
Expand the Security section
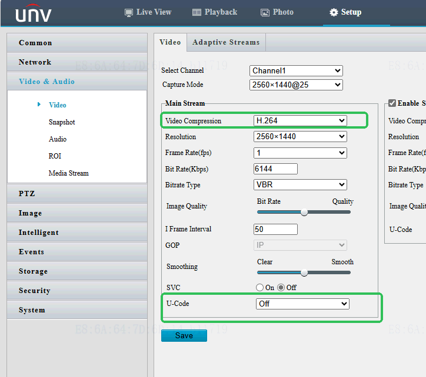tap(77, 291)
